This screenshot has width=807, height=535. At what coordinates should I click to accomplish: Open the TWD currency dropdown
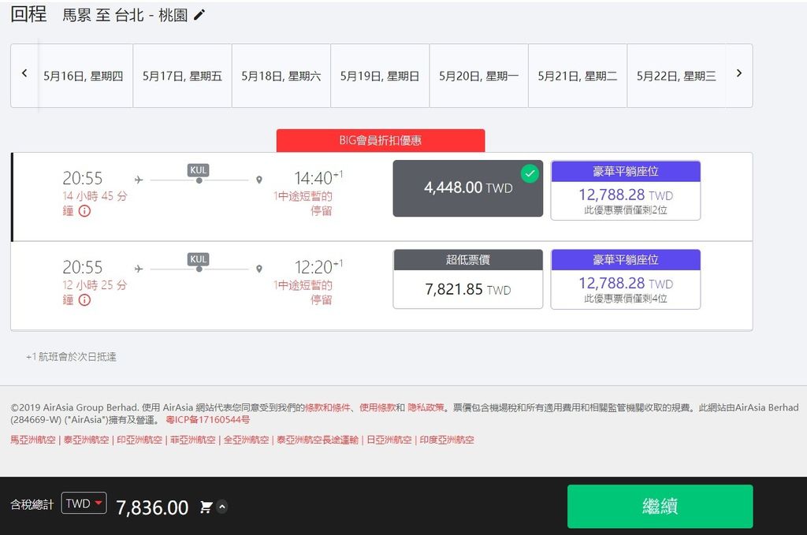tap(84, 503)
